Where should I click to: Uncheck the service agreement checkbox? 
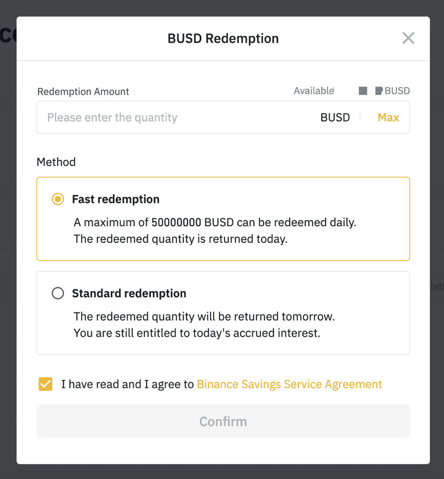(46, 384)
